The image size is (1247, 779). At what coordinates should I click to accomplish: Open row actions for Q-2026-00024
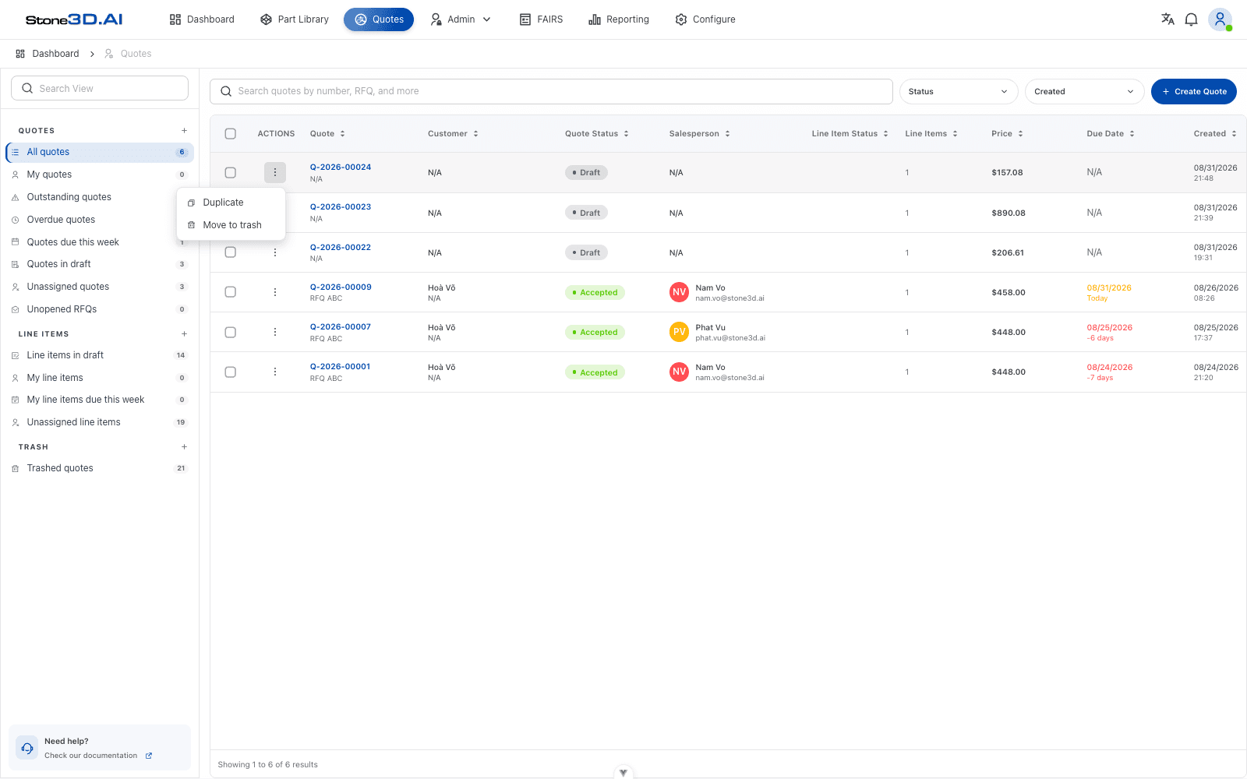pyautogui.click(x=275, y=172)
